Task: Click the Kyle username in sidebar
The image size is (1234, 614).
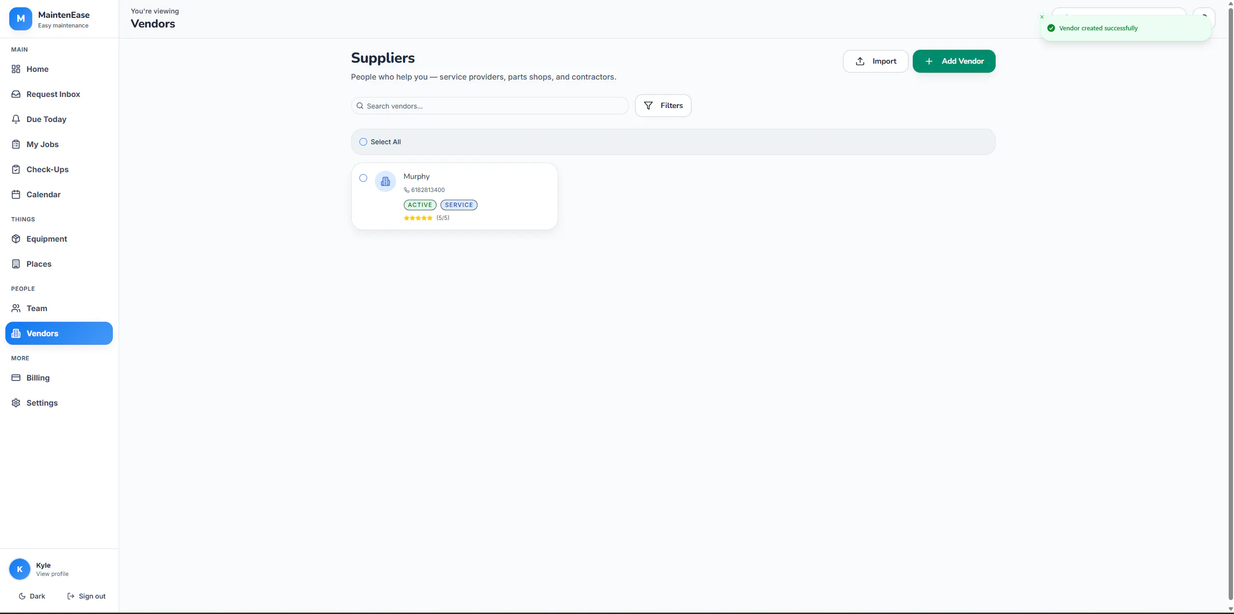Action: [43, 565]
